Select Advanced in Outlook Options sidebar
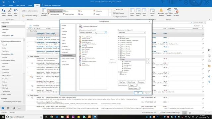The width and height of the screenshot is (212, 119). coord(65,52)
